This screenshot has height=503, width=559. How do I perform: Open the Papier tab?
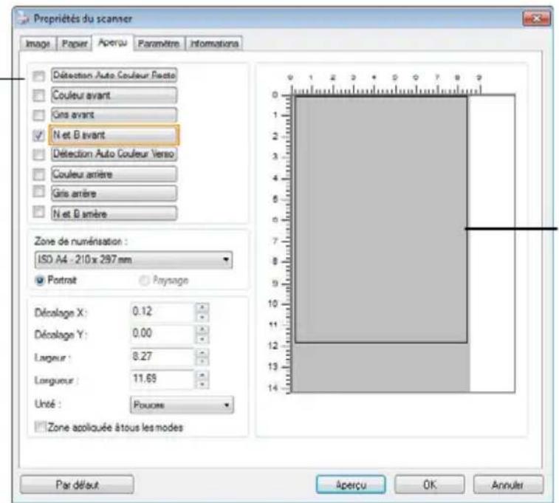coord(74,44)
